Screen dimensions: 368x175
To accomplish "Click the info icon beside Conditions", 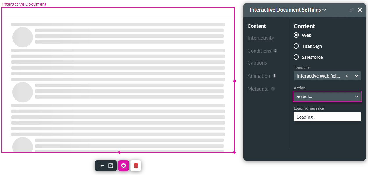I will (275, 51).
